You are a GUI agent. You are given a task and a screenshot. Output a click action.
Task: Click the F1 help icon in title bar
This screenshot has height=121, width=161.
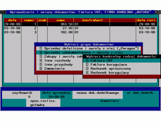[x=3, y=12]
